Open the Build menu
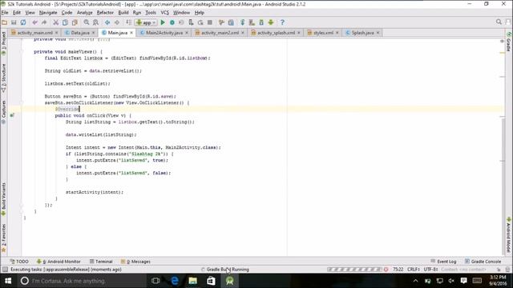 click(123, 13)
